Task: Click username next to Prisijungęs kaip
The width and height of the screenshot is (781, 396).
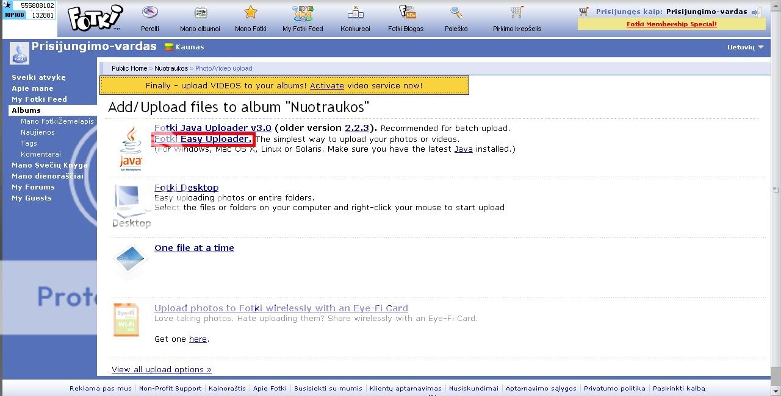Action: pyautogui.click(x=707, y=12)
